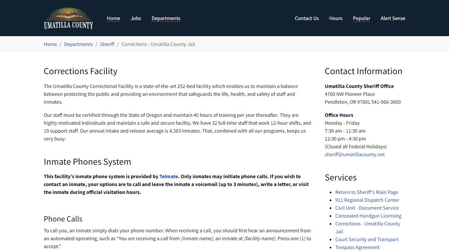Viewport: 449px width, 252px height.
Task: Select the 4700 NW Pioneer Place address
Action: 350,94
